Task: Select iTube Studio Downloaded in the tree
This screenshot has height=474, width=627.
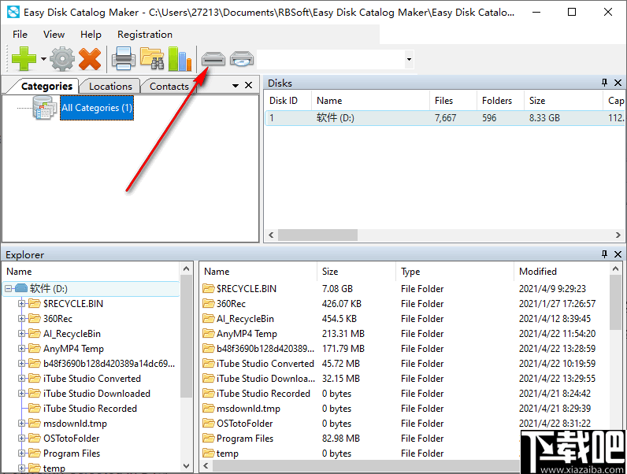Action: tap(96, 393)
